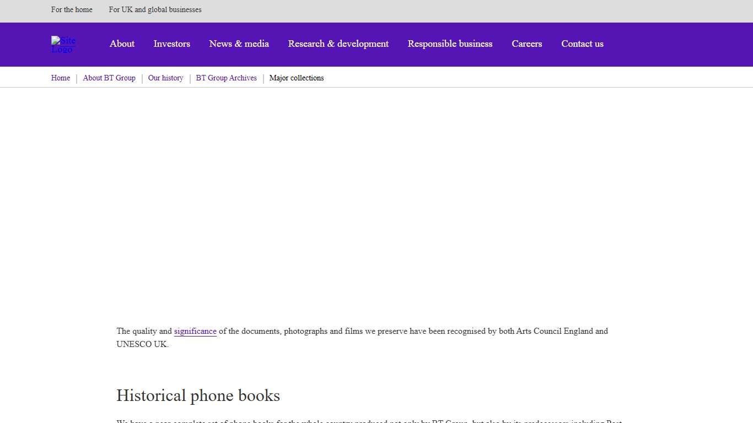Select the For UK and global businesses link
The height and width of the screenshot is (423, 753).
[x=155, y=10]
